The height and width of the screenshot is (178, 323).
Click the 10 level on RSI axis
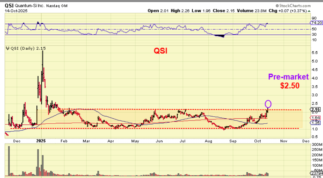tap(314, 40)
